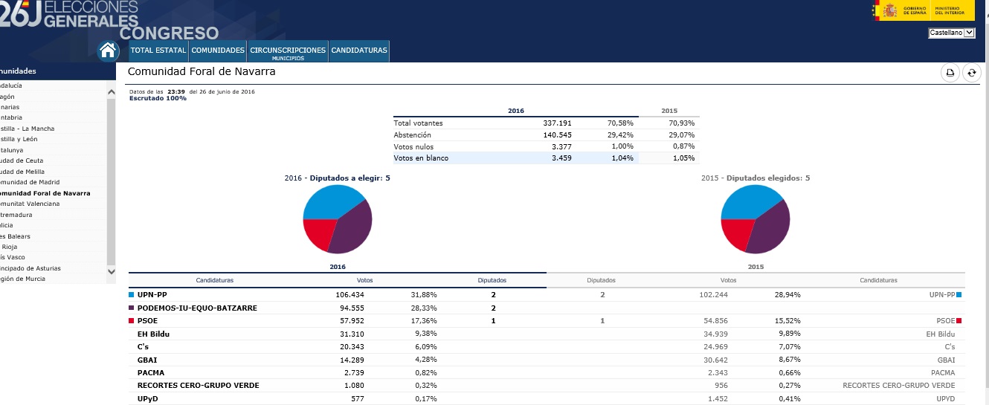Select Región de Murcia in list
The image size is (989, 405).
(x=22, y=279)
